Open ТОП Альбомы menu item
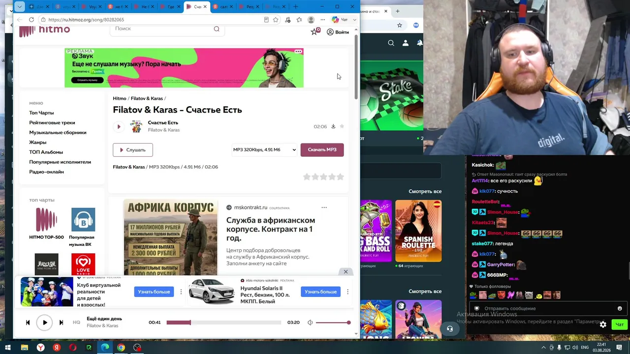 point(46,152)
